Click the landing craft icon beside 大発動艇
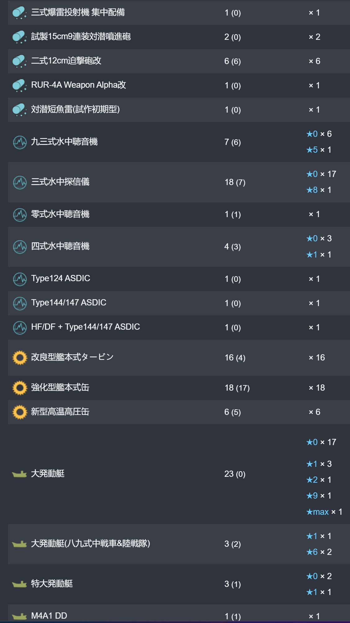Image resolution: width=350 pixels, height=623 pixels. tap(19, 474)
